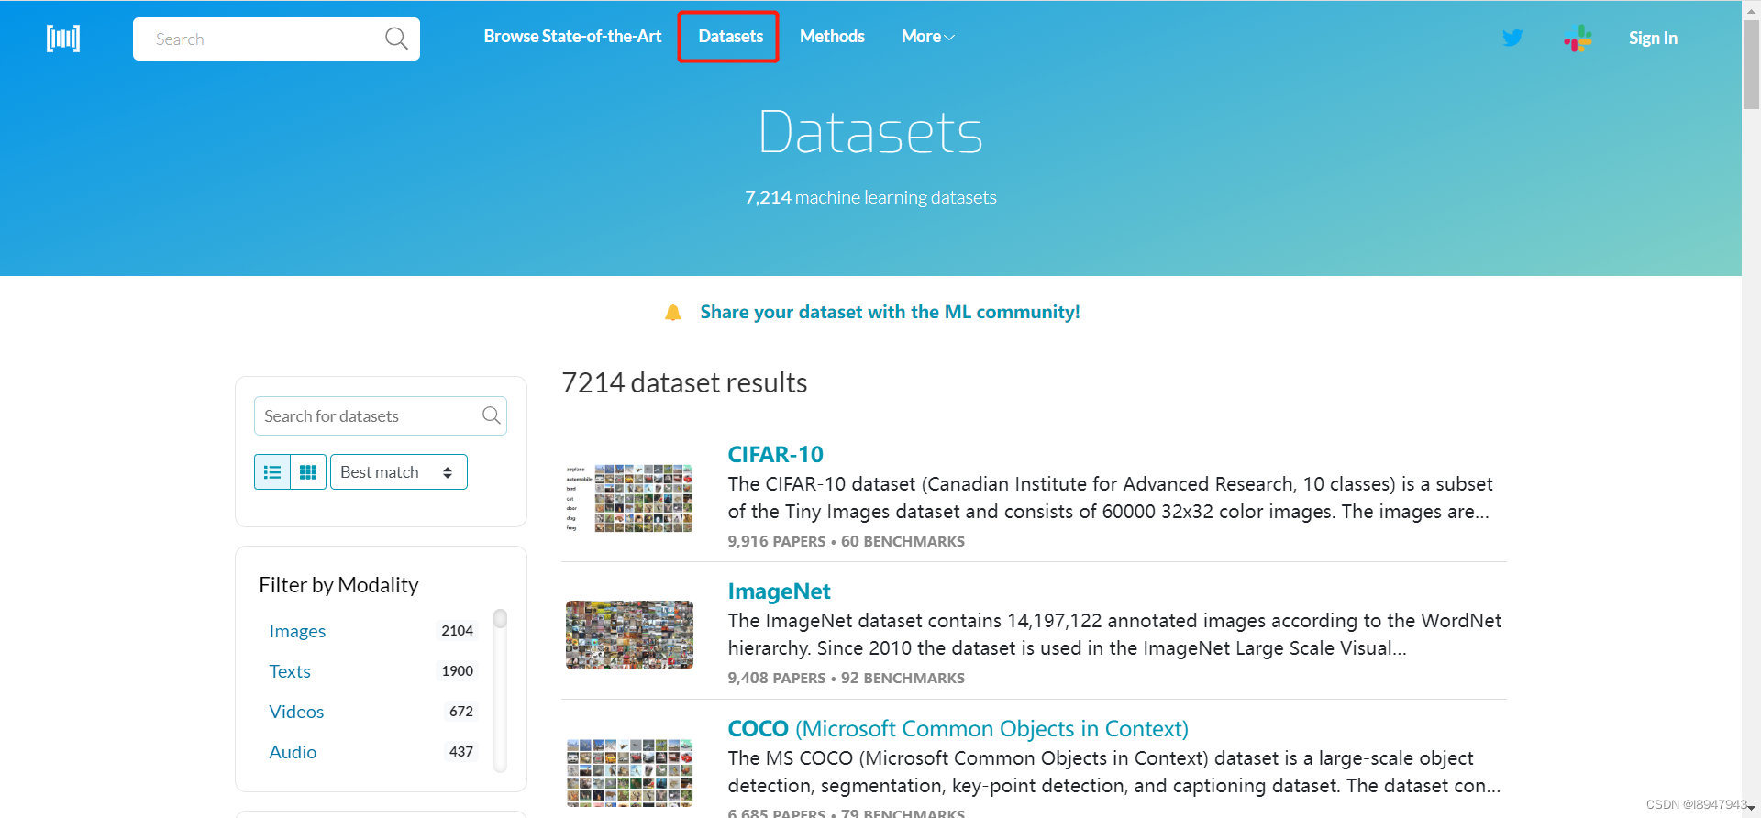
Task: Click the Texts count badge 1900
Action: (x=457, y=671)
